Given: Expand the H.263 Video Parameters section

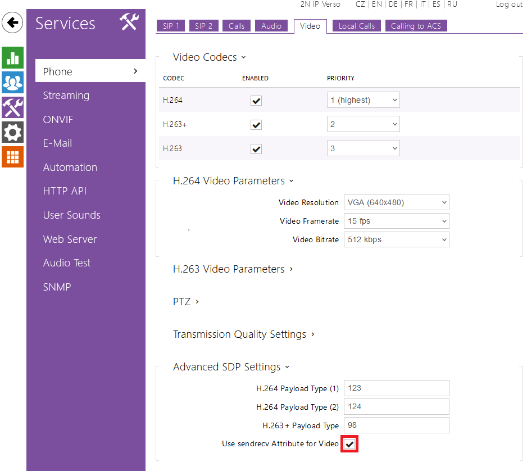Looking at the screenshot, I should [x=233, y=269].
